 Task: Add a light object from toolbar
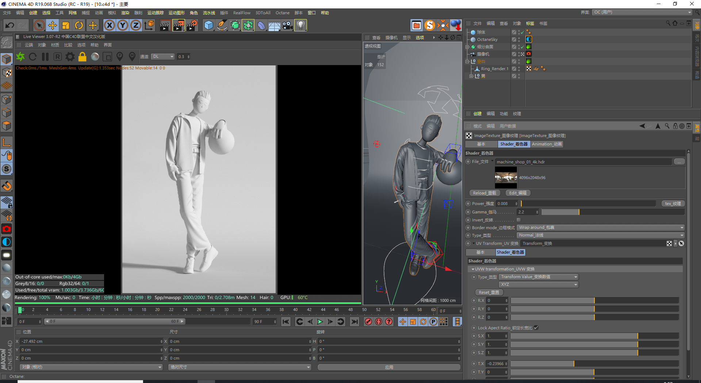(x=300, y=25)
